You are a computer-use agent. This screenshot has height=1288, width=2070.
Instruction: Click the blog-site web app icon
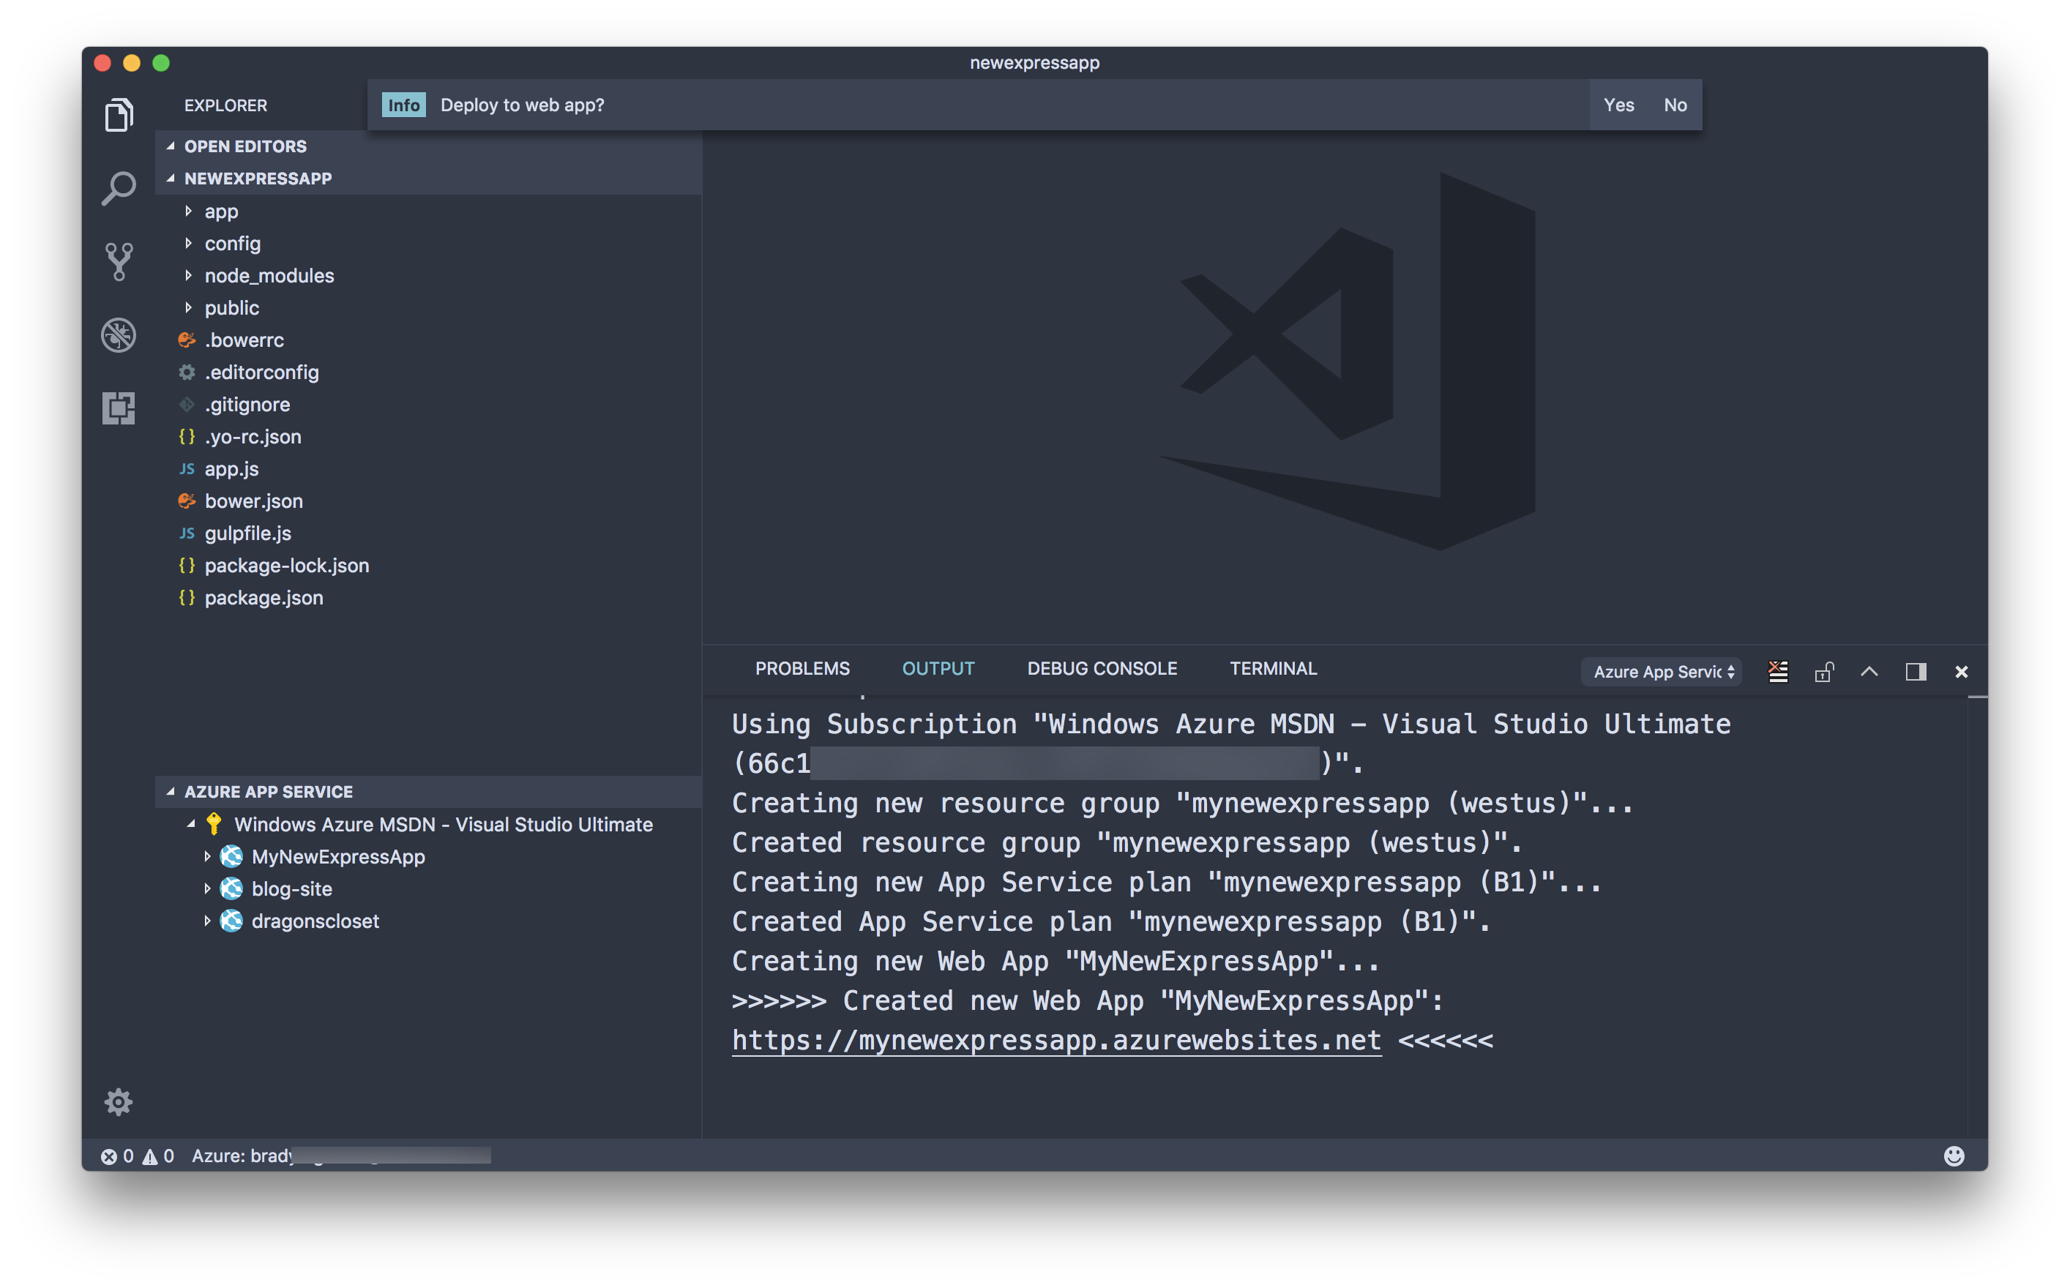coord(231,888)
